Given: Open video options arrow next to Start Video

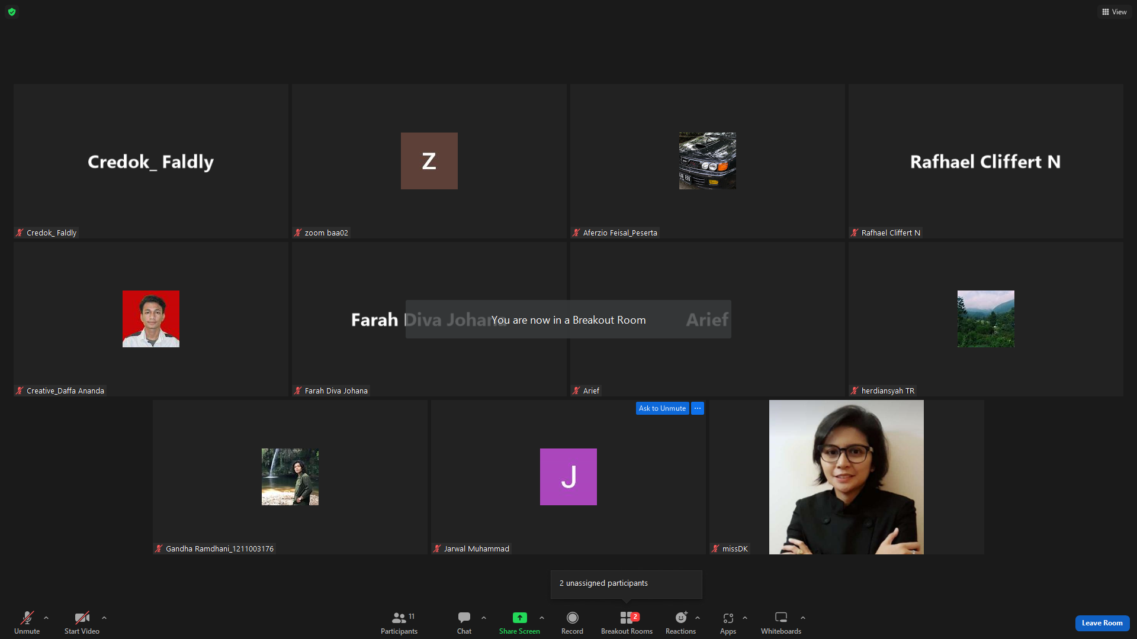Looking at the screenshot, I should (x=104, y=618).
